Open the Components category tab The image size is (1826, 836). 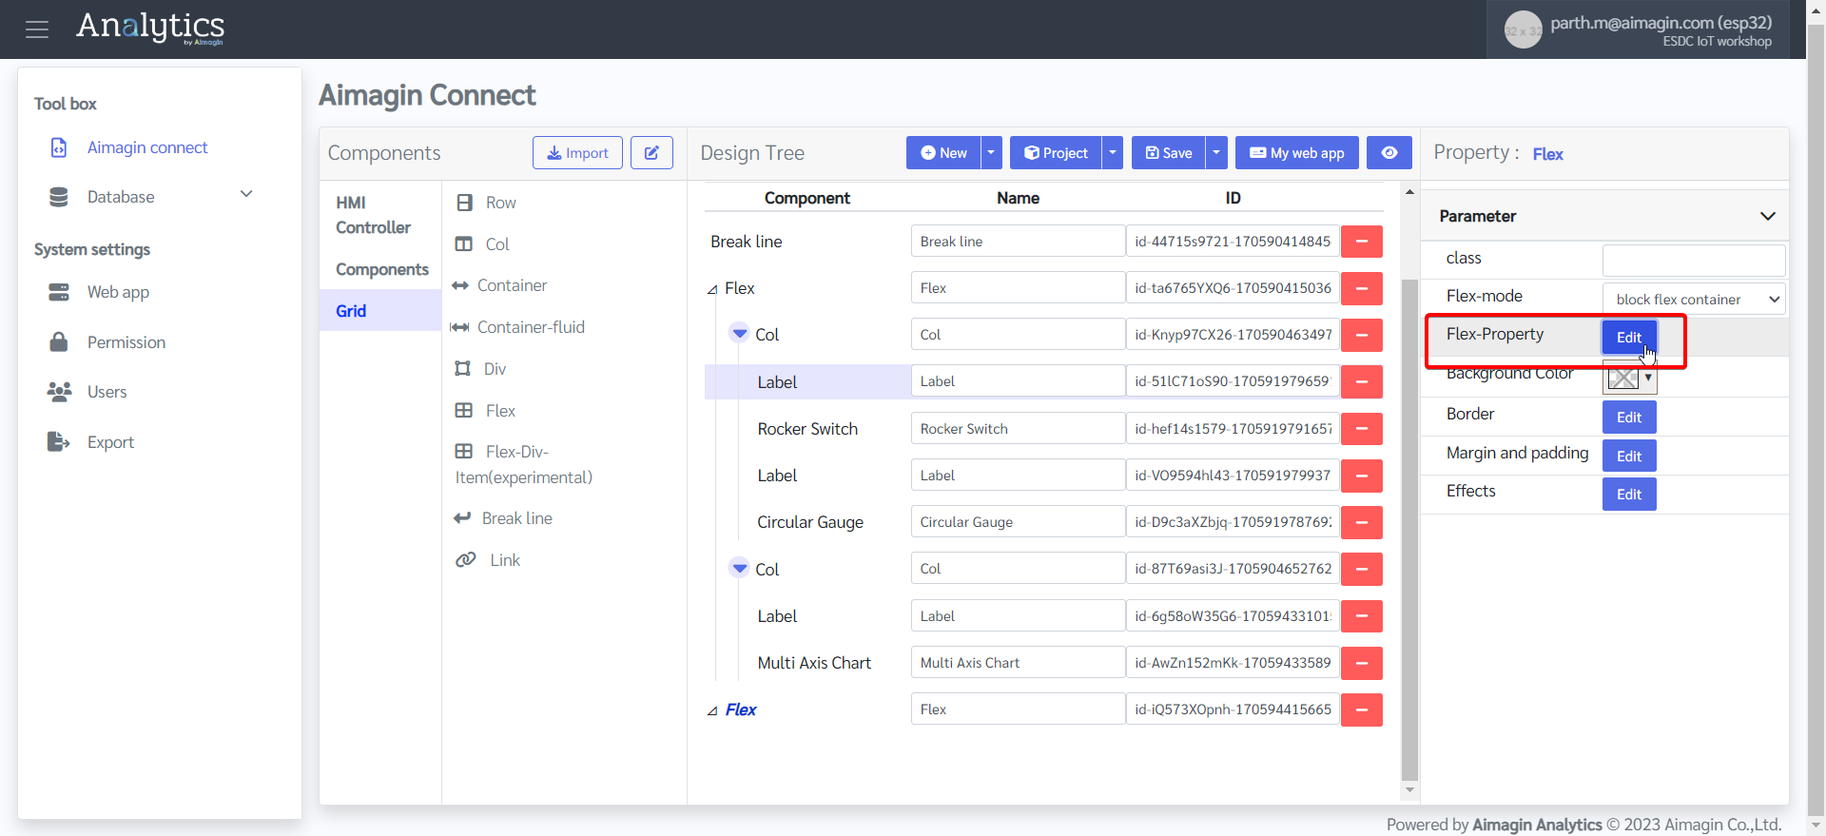(380, 269)
